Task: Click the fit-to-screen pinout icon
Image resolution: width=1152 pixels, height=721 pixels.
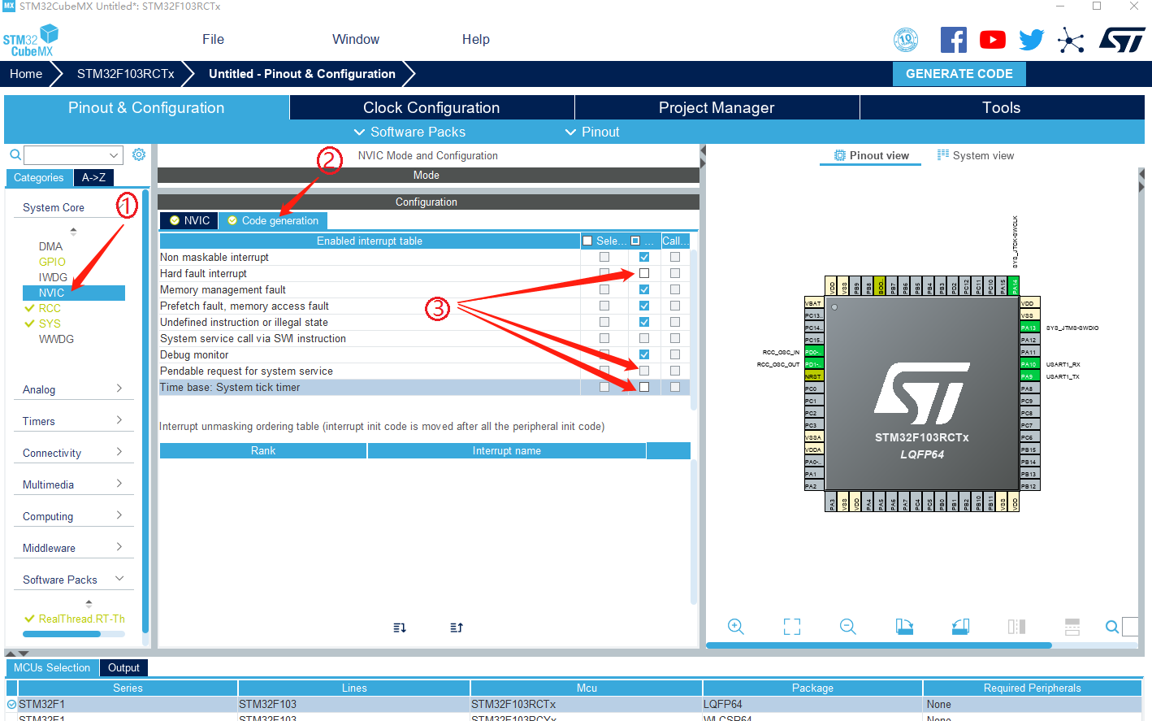Action: [x=792, y=627]
